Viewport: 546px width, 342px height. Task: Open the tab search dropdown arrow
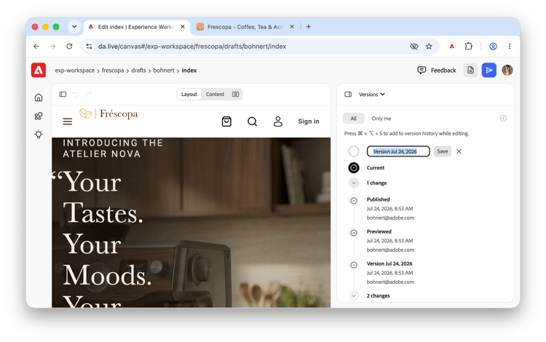click(x=74, y=27)
